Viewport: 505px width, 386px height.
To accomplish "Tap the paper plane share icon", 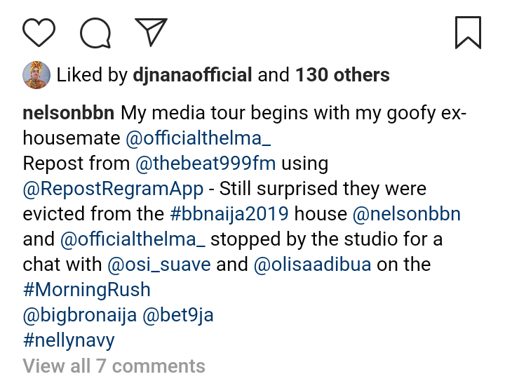I will (x=151, y=32).
